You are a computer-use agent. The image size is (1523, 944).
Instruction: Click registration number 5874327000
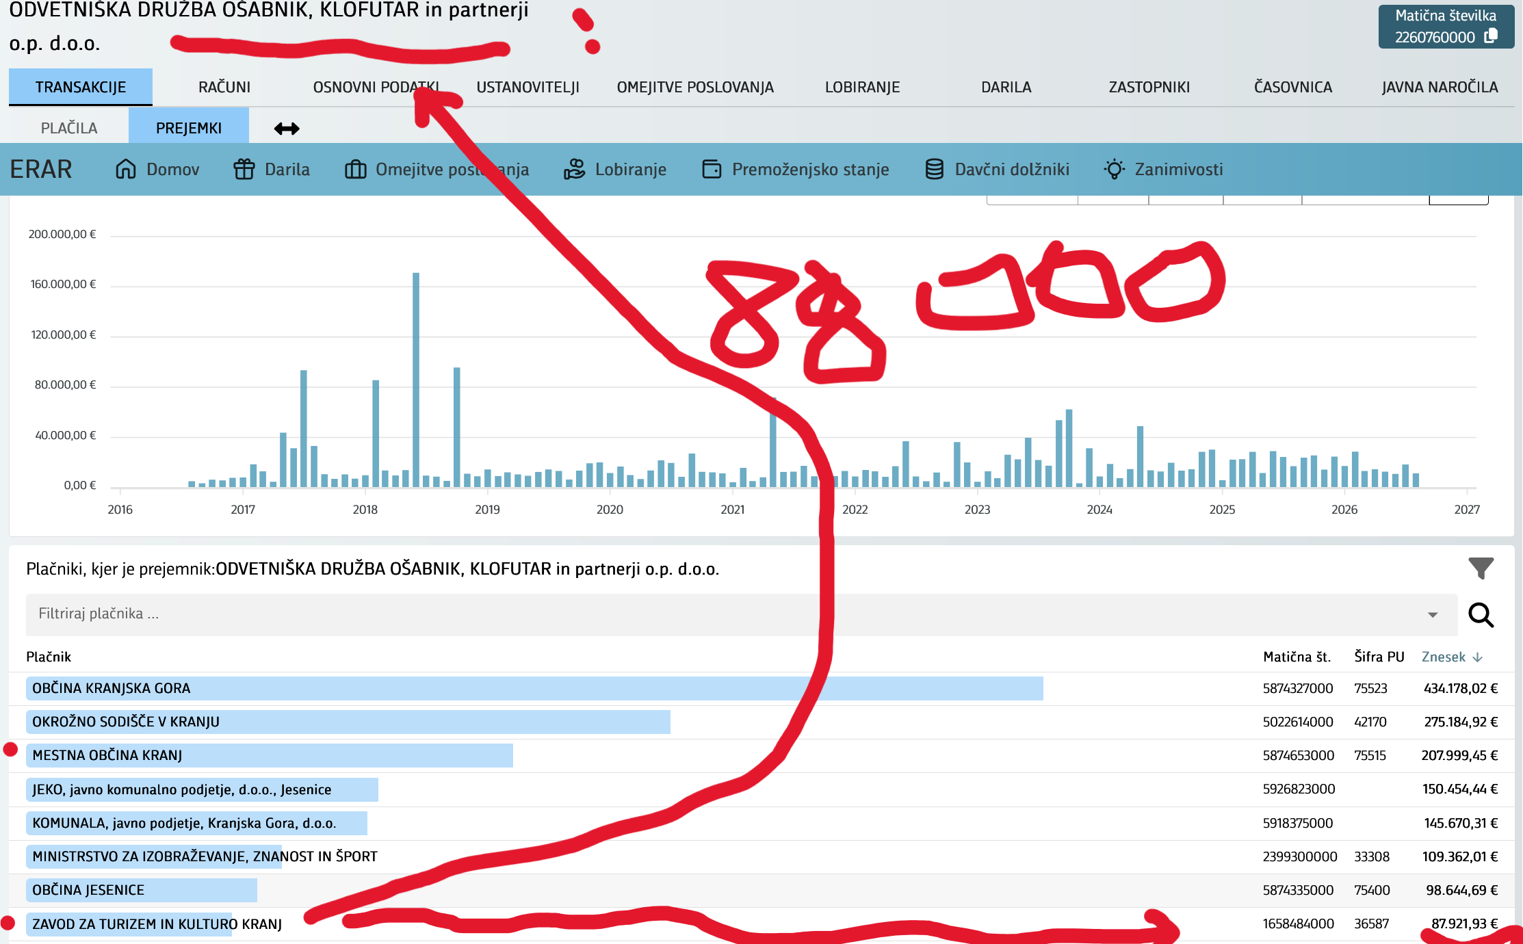[1298, 689]
